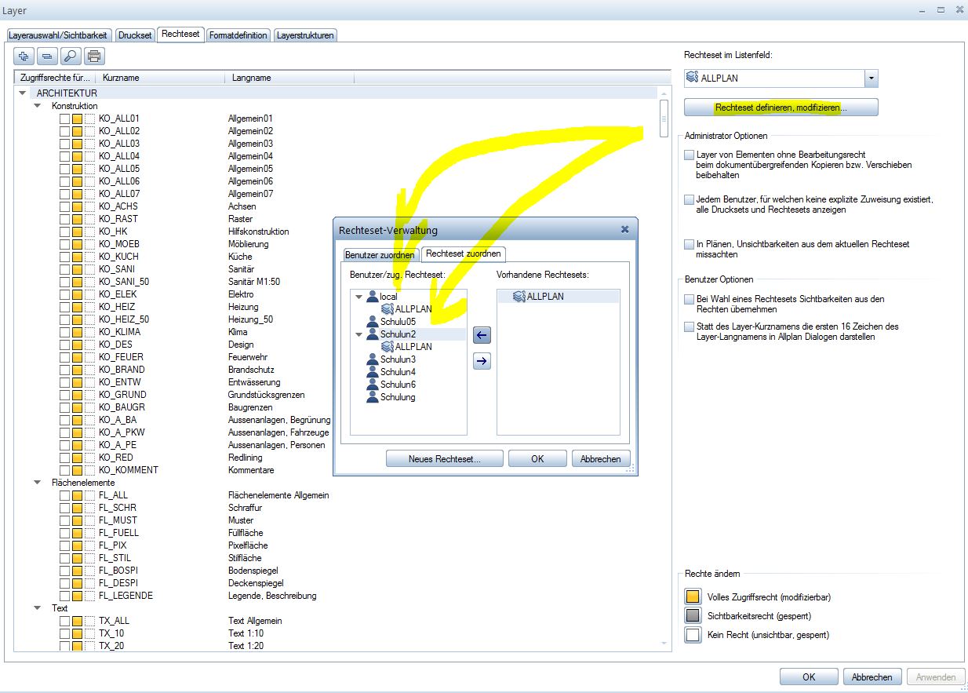
Task: Check 'Jedem Benutzer' show all sets option
Action: pyautogui.click(x=690, y=200)
